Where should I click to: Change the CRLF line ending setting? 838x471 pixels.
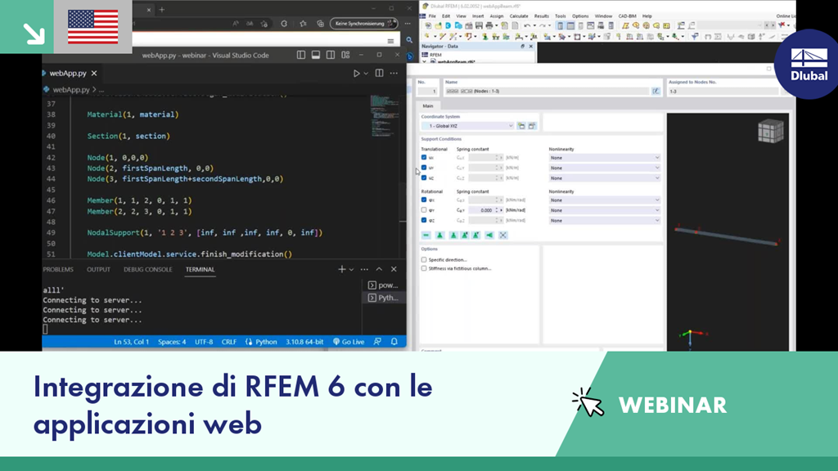point(229,342)
